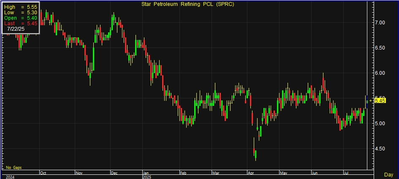Select the Last = 5.45 value in info box
The height and width of the screenshot is (179, 399).
[21, 23]
